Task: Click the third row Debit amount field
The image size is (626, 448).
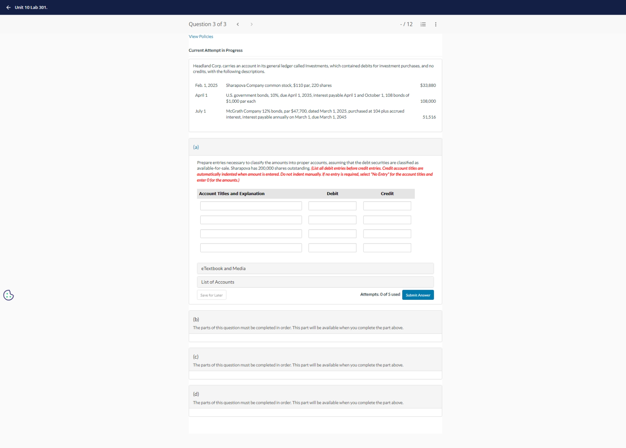Action: click(332, 234)
